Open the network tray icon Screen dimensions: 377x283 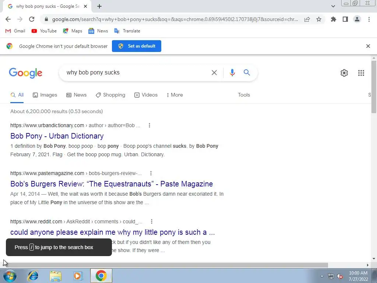[331, 276]
